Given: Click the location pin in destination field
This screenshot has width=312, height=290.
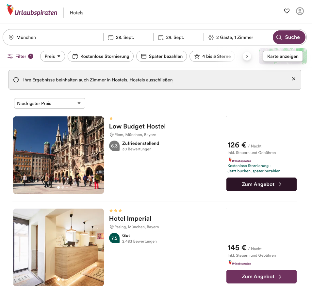Looking at the screenshot, I should tap(11, 37).
